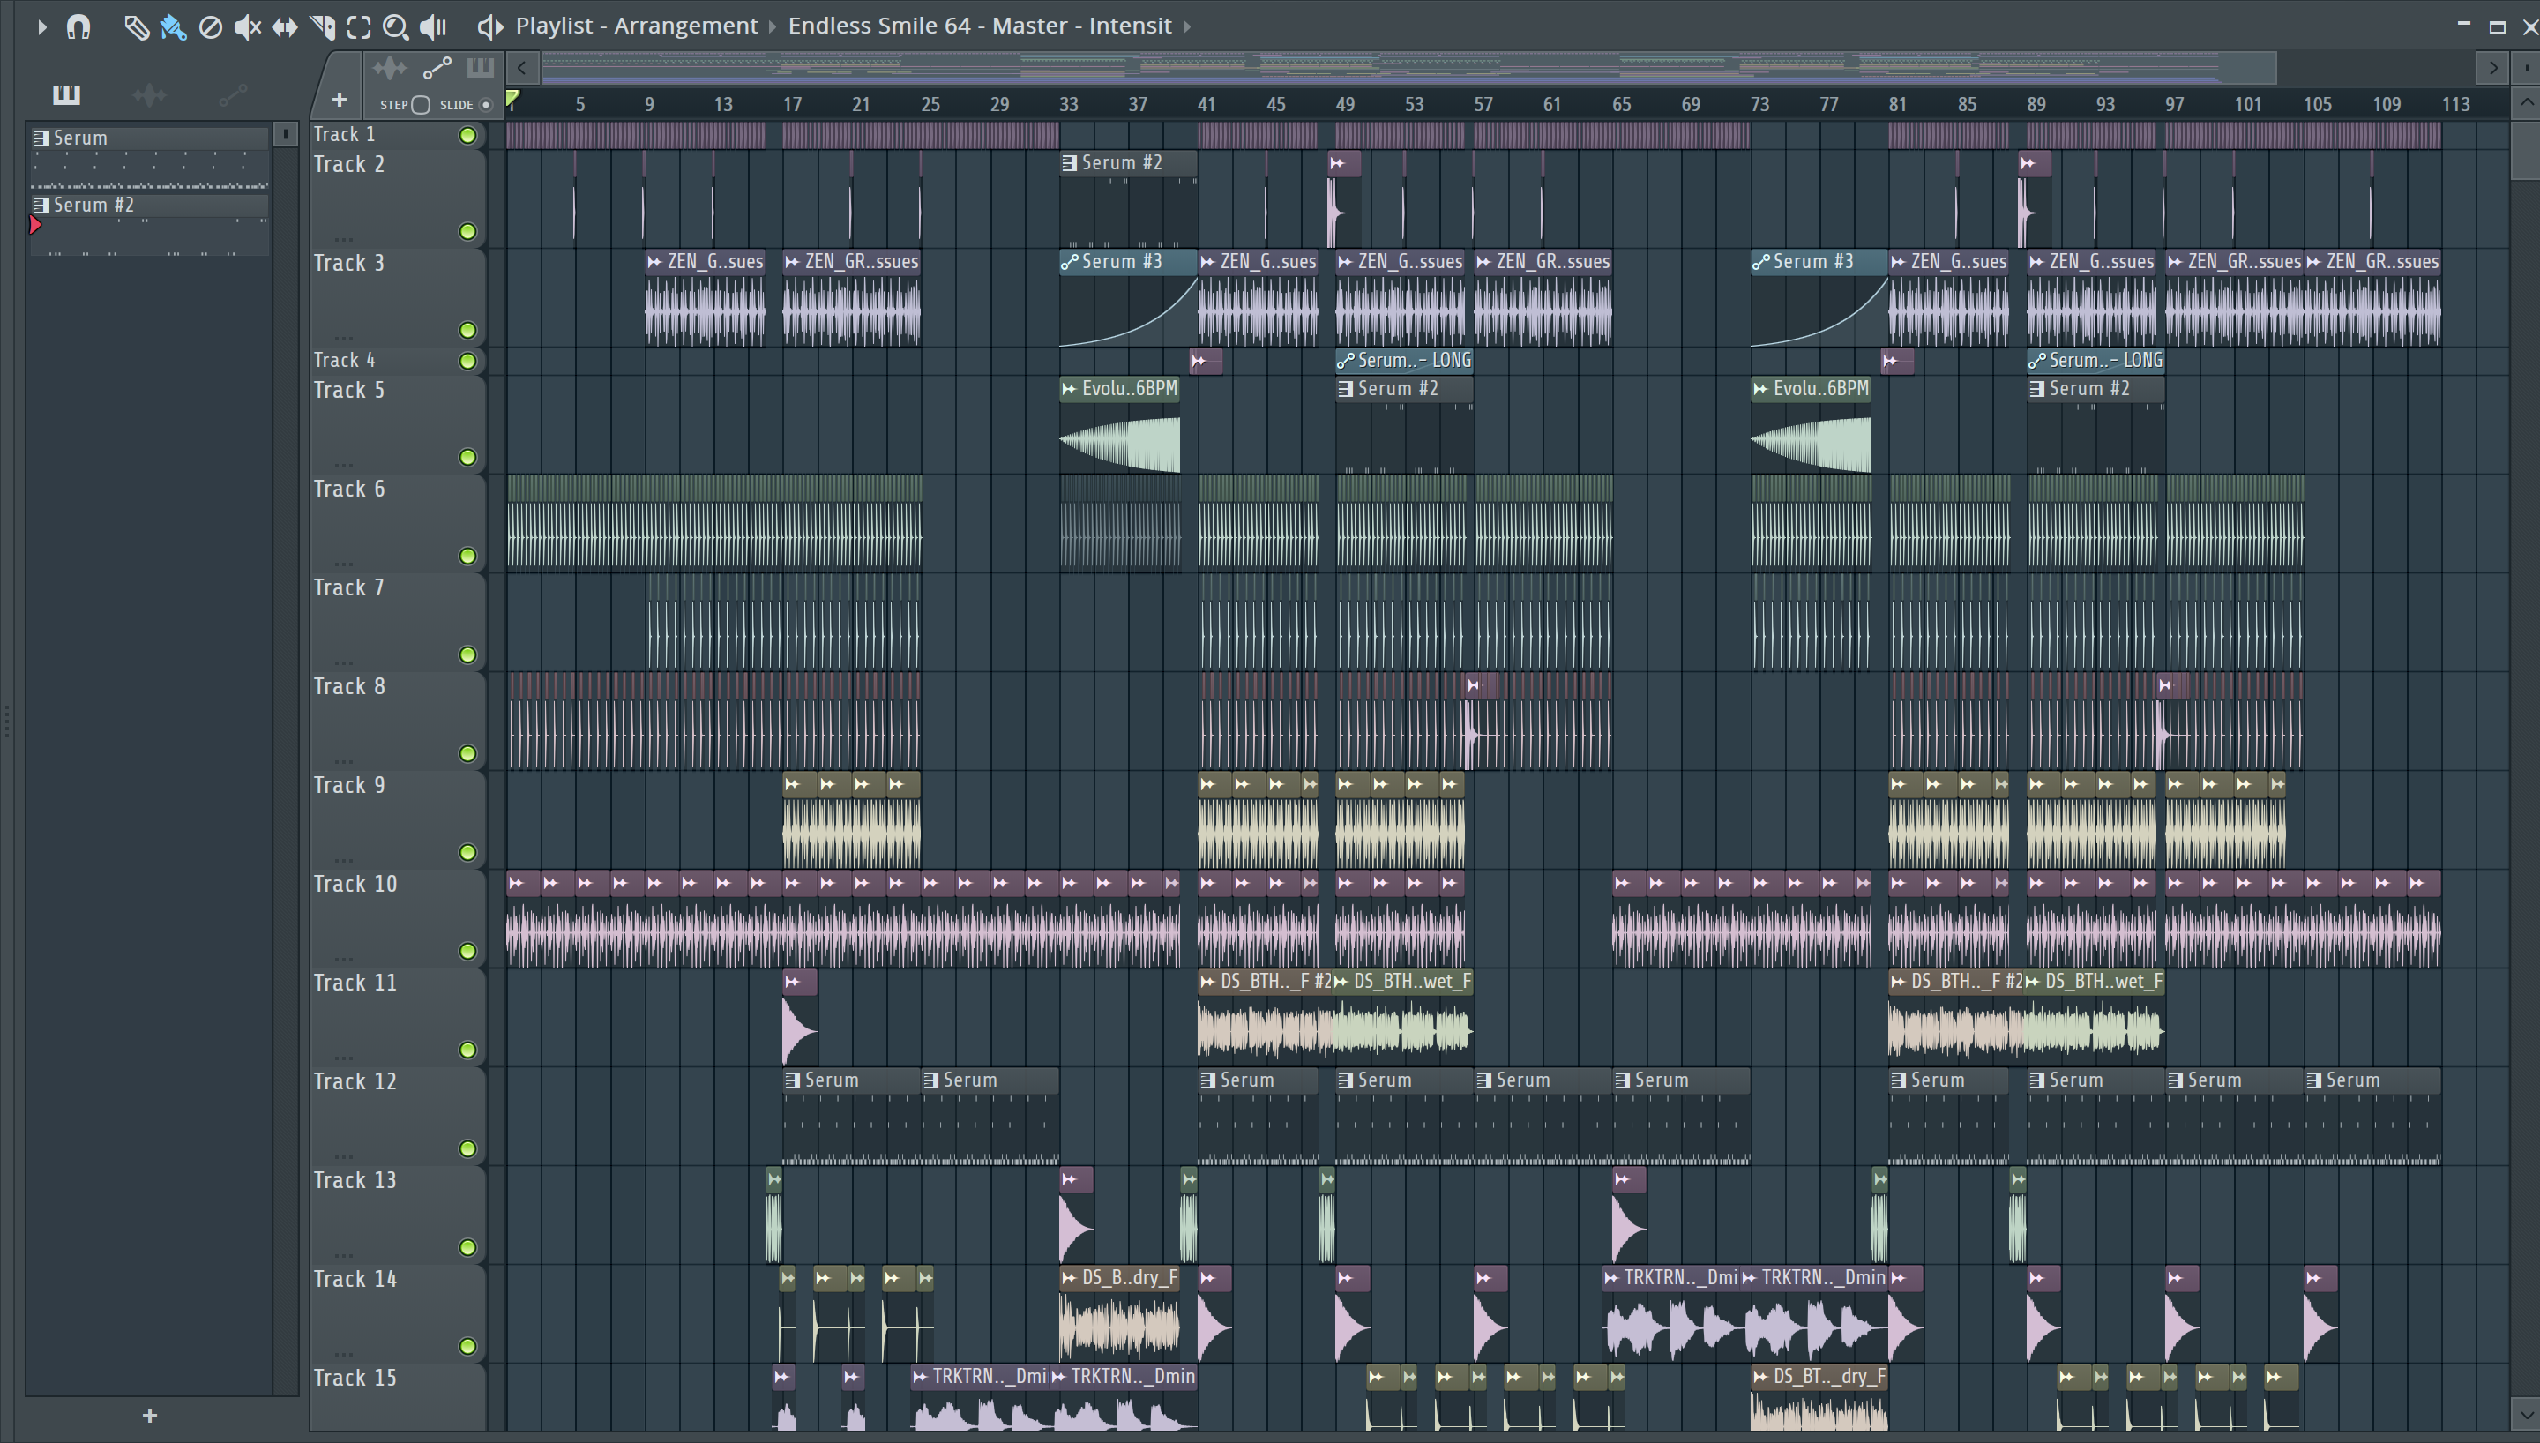Viewport: 2540px width, 1443px height.
Task: Click bar 81 on the timeline ruler
Action: 1897,104
